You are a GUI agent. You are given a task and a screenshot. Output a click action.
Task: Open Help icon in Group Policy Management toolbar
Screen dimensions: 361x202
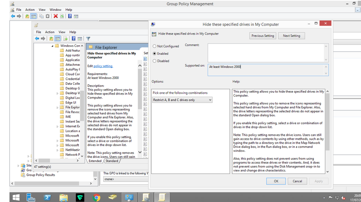tap(70, 16)
